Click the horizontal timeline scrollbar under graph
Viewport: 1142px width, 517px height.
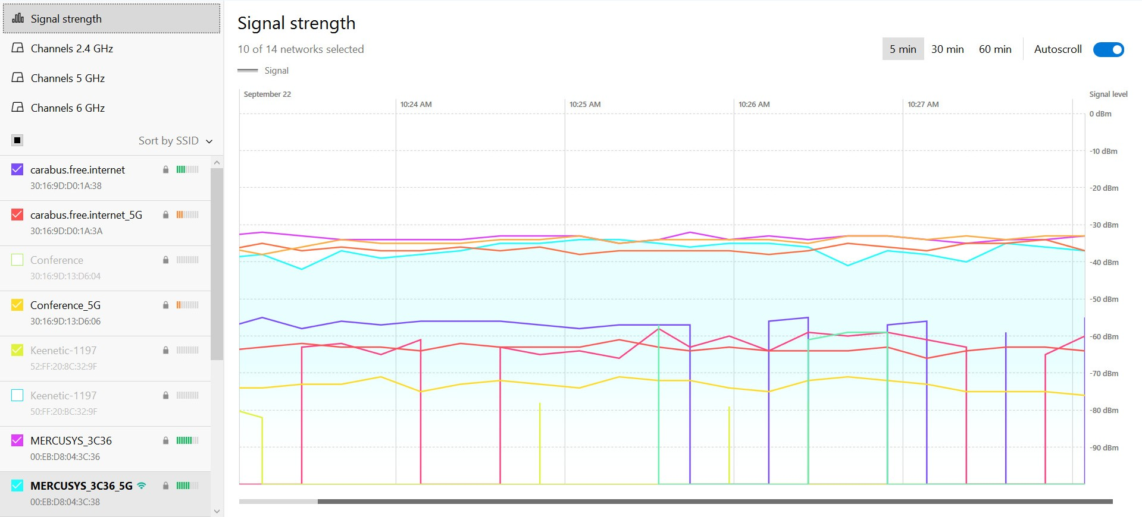pos(714,502)
